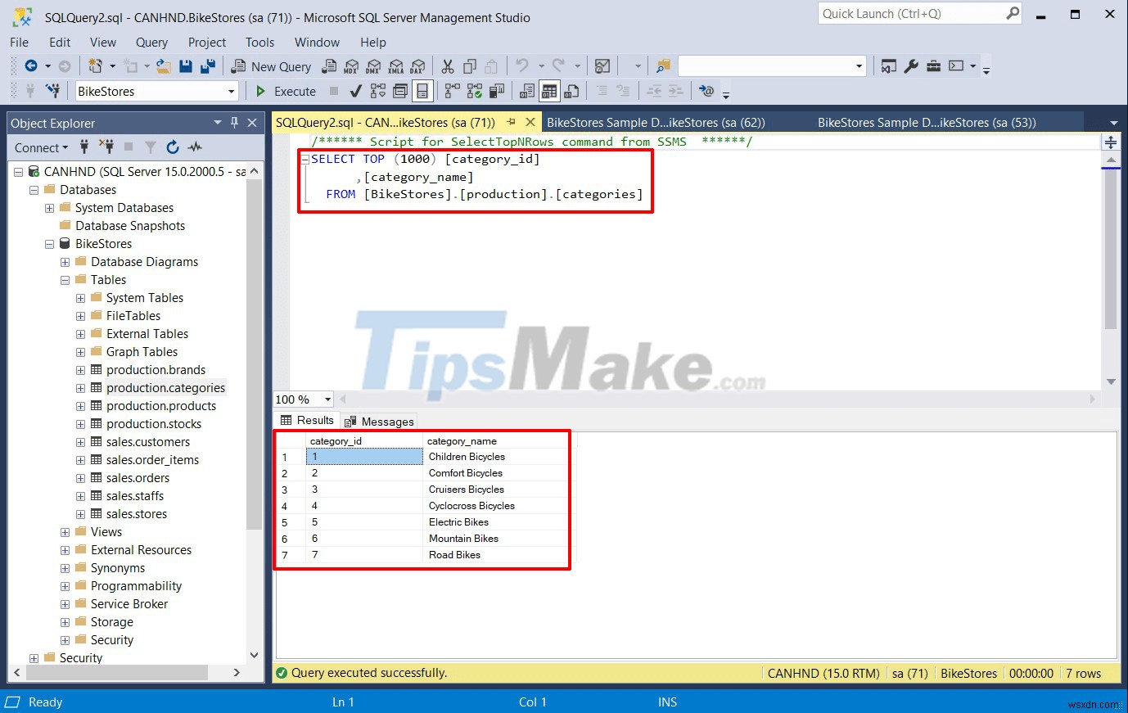Open the Query menu

point(151,43)
